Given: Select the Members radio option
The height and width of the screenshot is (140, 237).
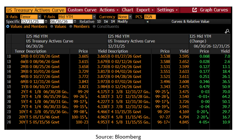Looking at the screenshot, I should tap(80, 26).
